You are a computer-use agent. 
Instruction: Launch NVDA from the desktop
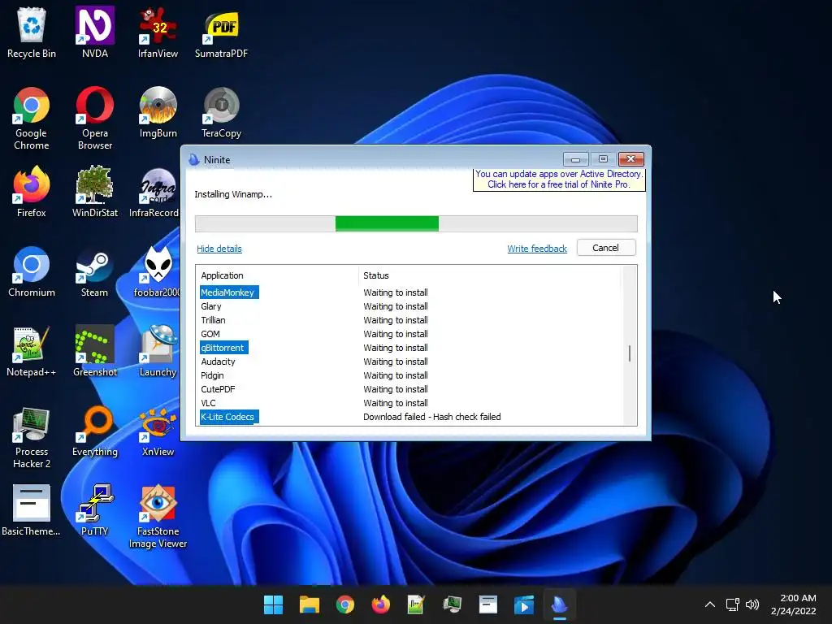[95, 32]
